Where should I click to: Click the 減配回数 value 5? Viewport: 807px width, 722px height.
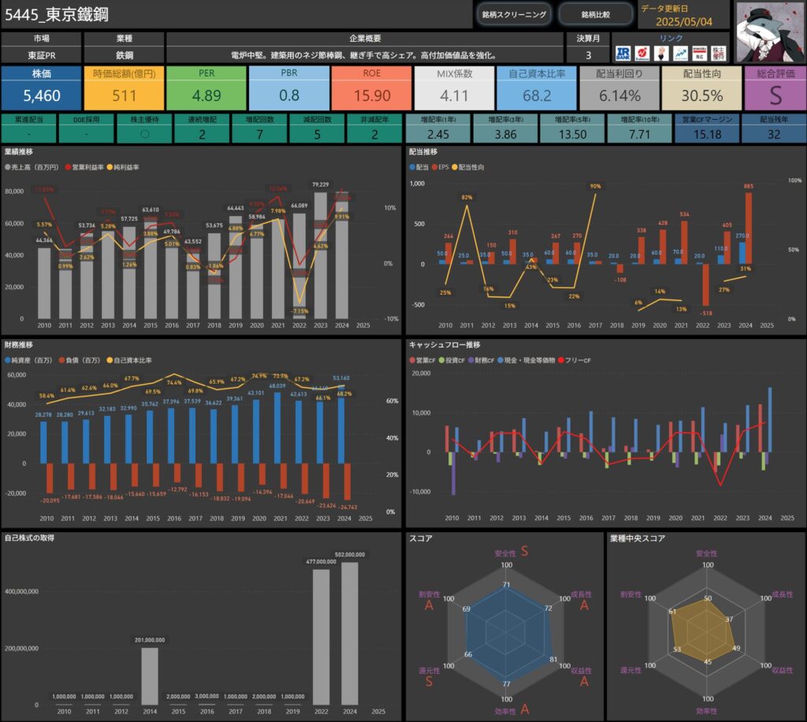coord(318,135)
